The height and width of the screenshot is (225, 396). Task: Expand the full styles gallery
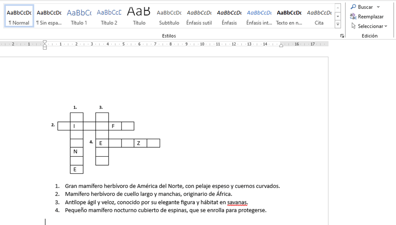337,25
